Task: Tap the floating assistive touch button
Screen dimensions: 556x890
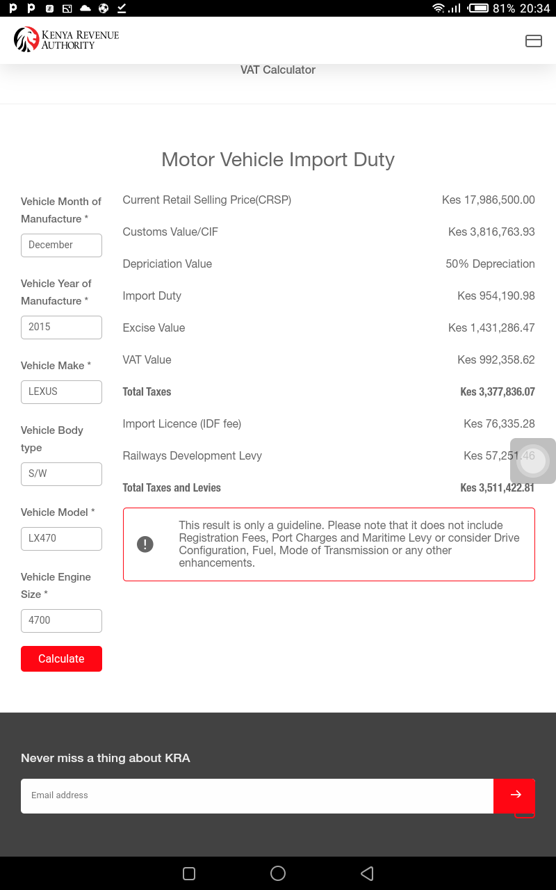Action: pos(534,460)
